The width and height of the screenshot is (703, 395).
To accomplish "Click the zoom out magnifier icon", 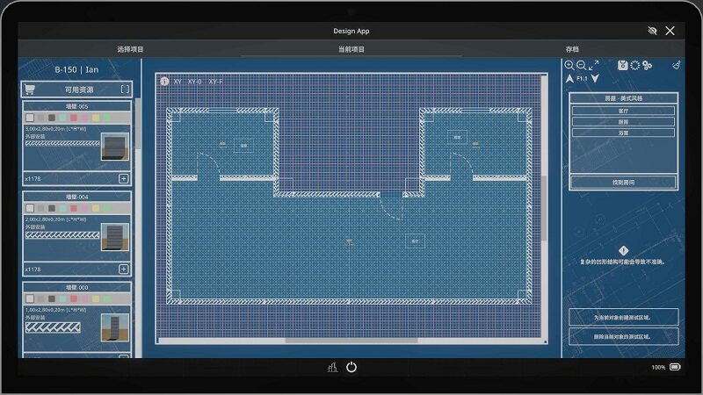I will point(582,65).
